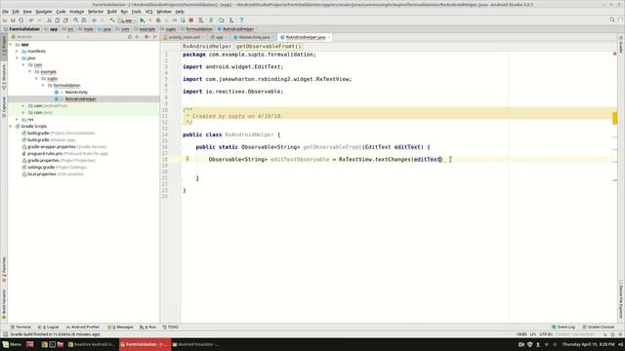Open build.gradle (Module: app) file
Viewport: 625px width, 351px height.
(48, 139)
